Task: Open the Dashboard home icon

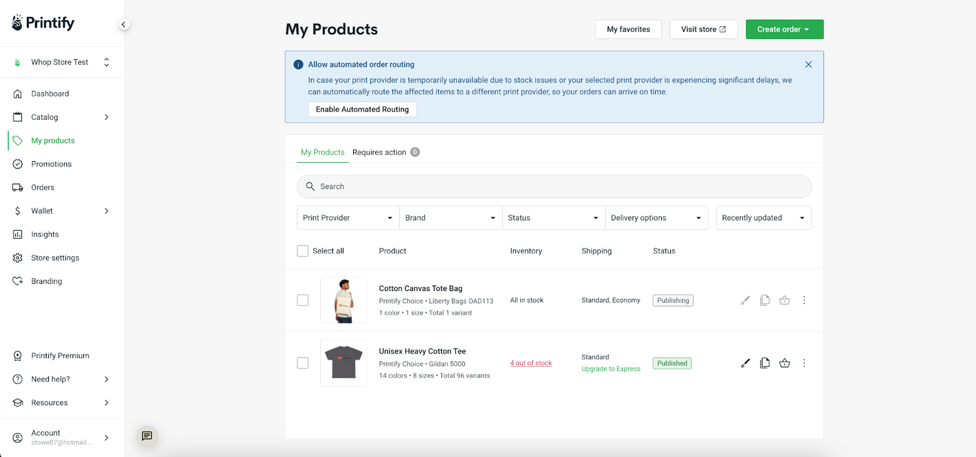Action: (18, 93)
